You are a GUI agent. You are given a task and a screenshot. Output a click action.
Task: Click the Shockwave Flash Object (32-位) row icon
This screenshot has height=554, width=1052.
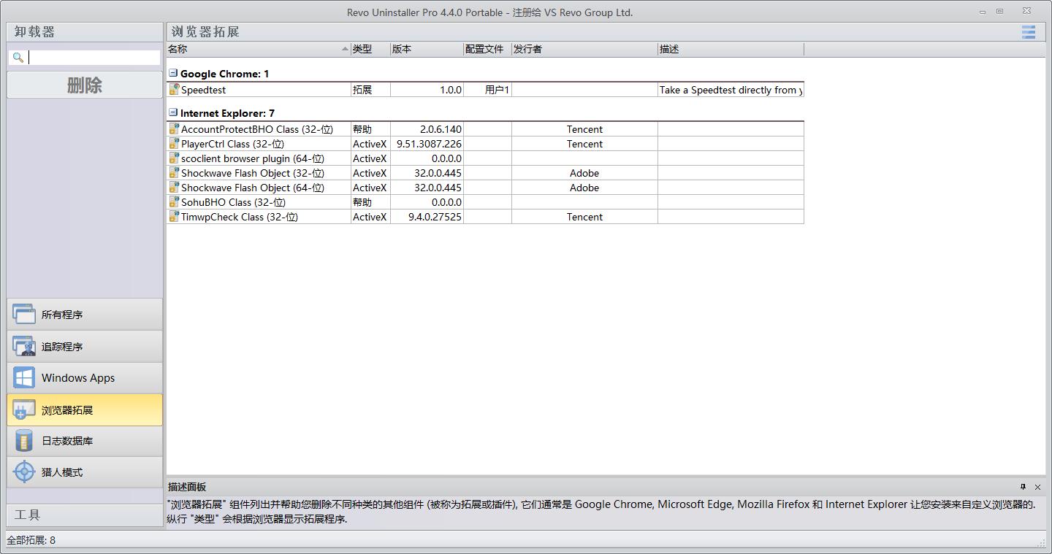[174, 173]
